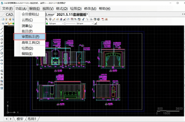Select the Text 'A' tool
The image size is (185, 122).
coord(2,77)
